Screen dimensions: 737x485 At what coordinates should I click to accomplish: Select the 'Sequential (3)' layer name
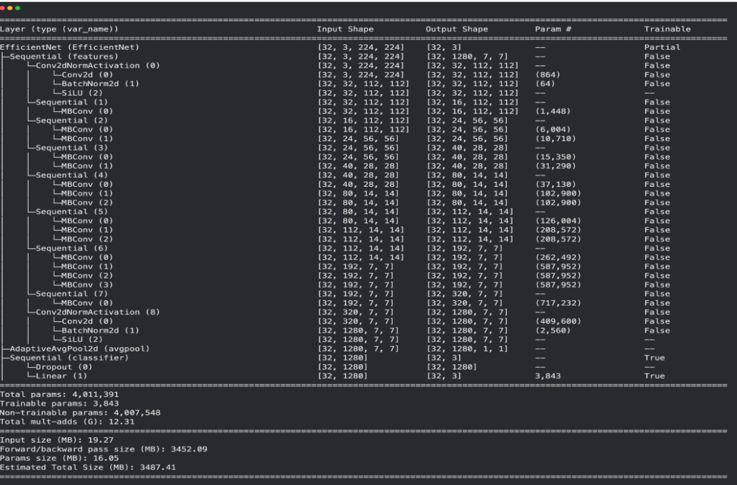click(x=72, y=147)
